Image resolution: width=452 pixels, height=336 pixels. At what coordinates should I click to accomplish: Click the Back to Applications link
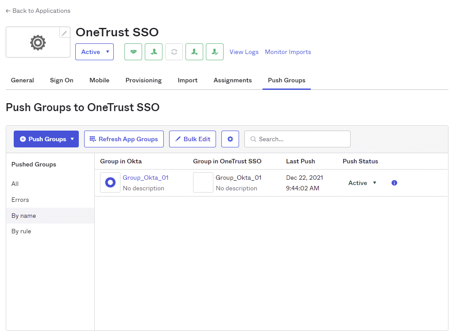(38, 11)
